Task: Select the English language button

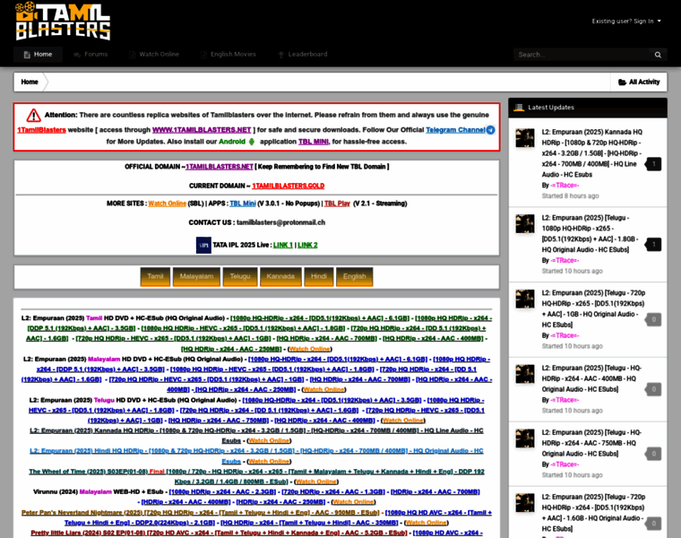Action: [355, 276]
